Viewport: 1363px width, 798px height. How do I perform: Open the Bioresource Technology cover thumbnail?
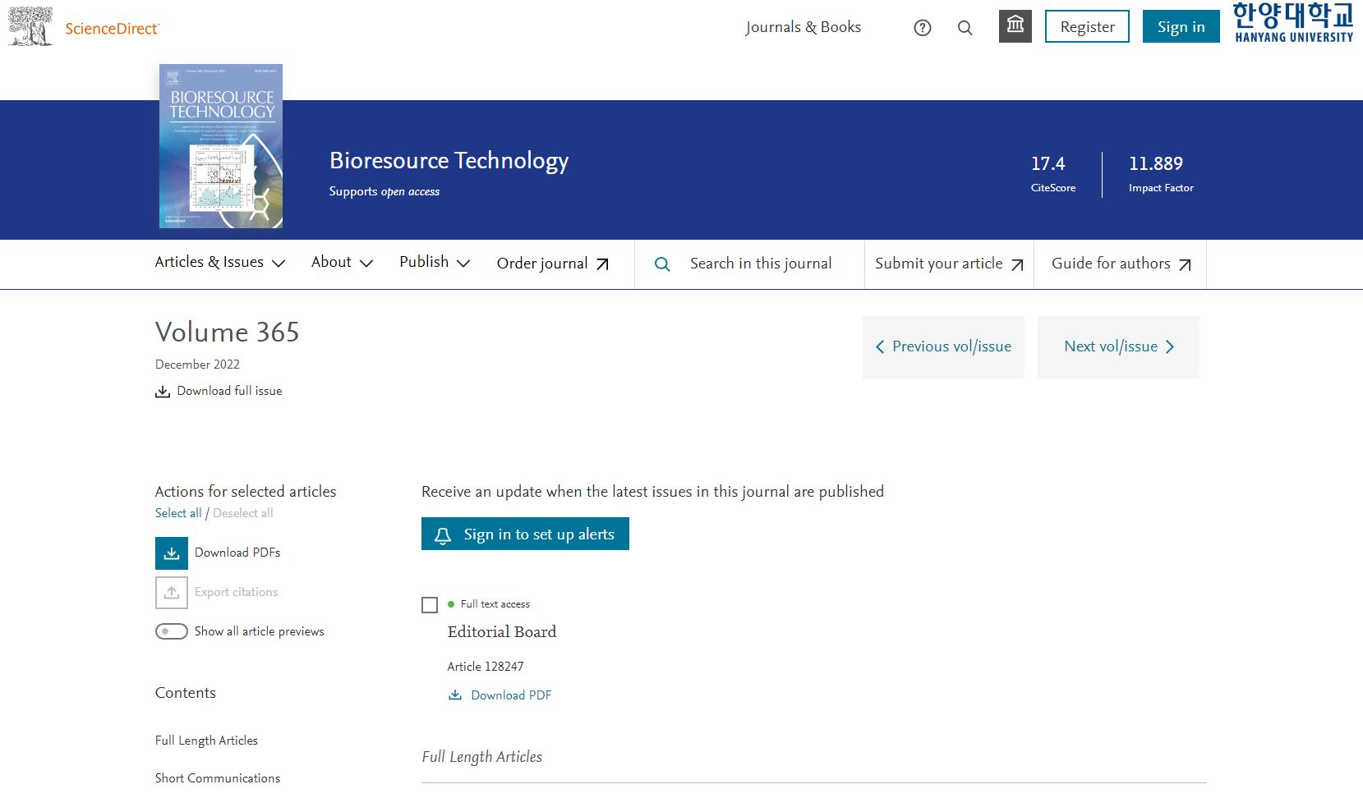(x=221, y=146)
